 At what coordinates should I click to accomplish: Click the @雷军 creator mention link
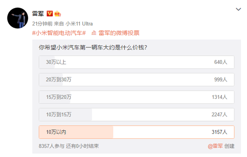(x=215, y=146)
